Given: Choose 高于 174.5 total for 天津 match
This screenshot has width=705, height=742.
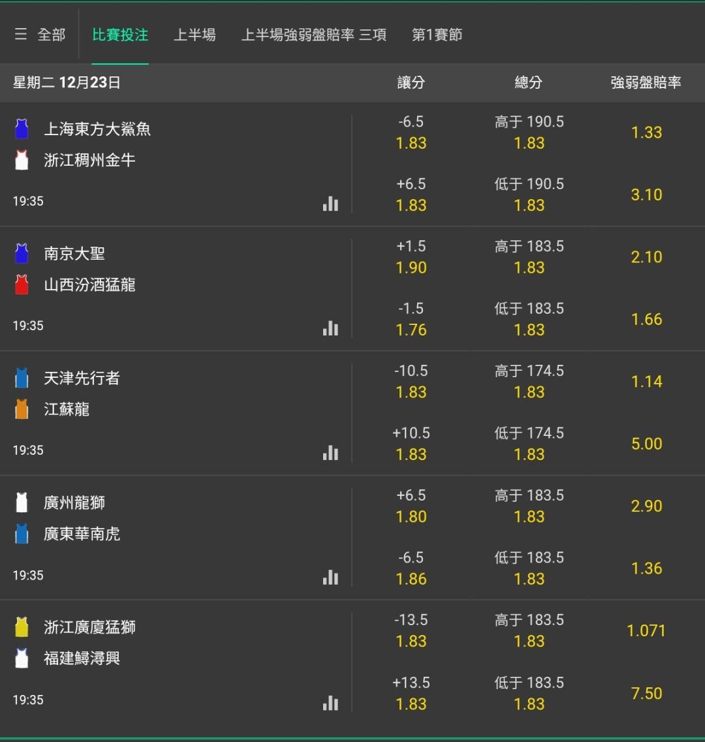Looking at the screenshot, I should [x=529, y=381].
